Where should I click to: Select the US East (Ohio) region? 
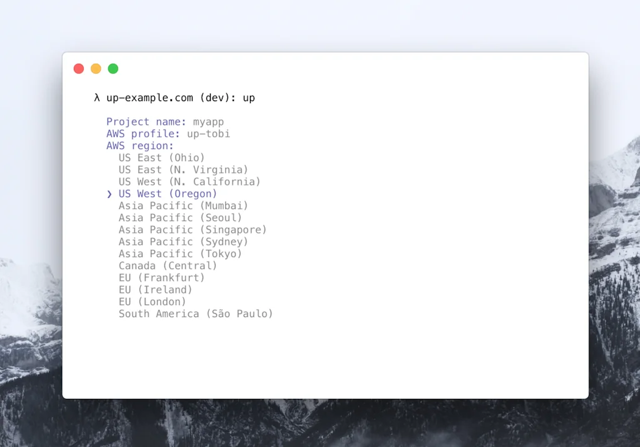click(x=161, y=157)
